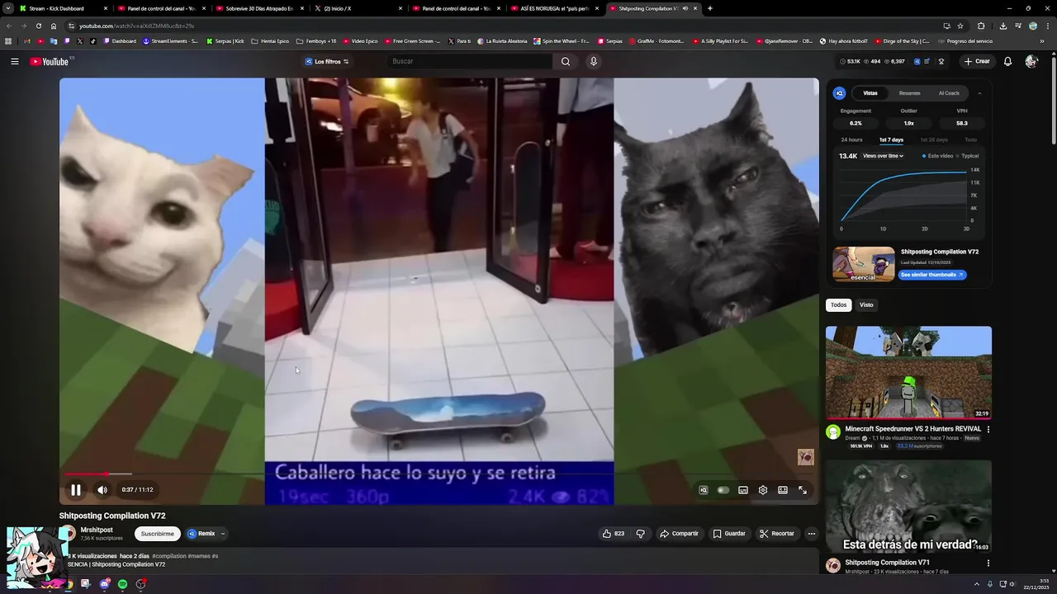Switch chart range to 1st 7 days
This screenshot has height=594, width=1057.
click(891, 140)
